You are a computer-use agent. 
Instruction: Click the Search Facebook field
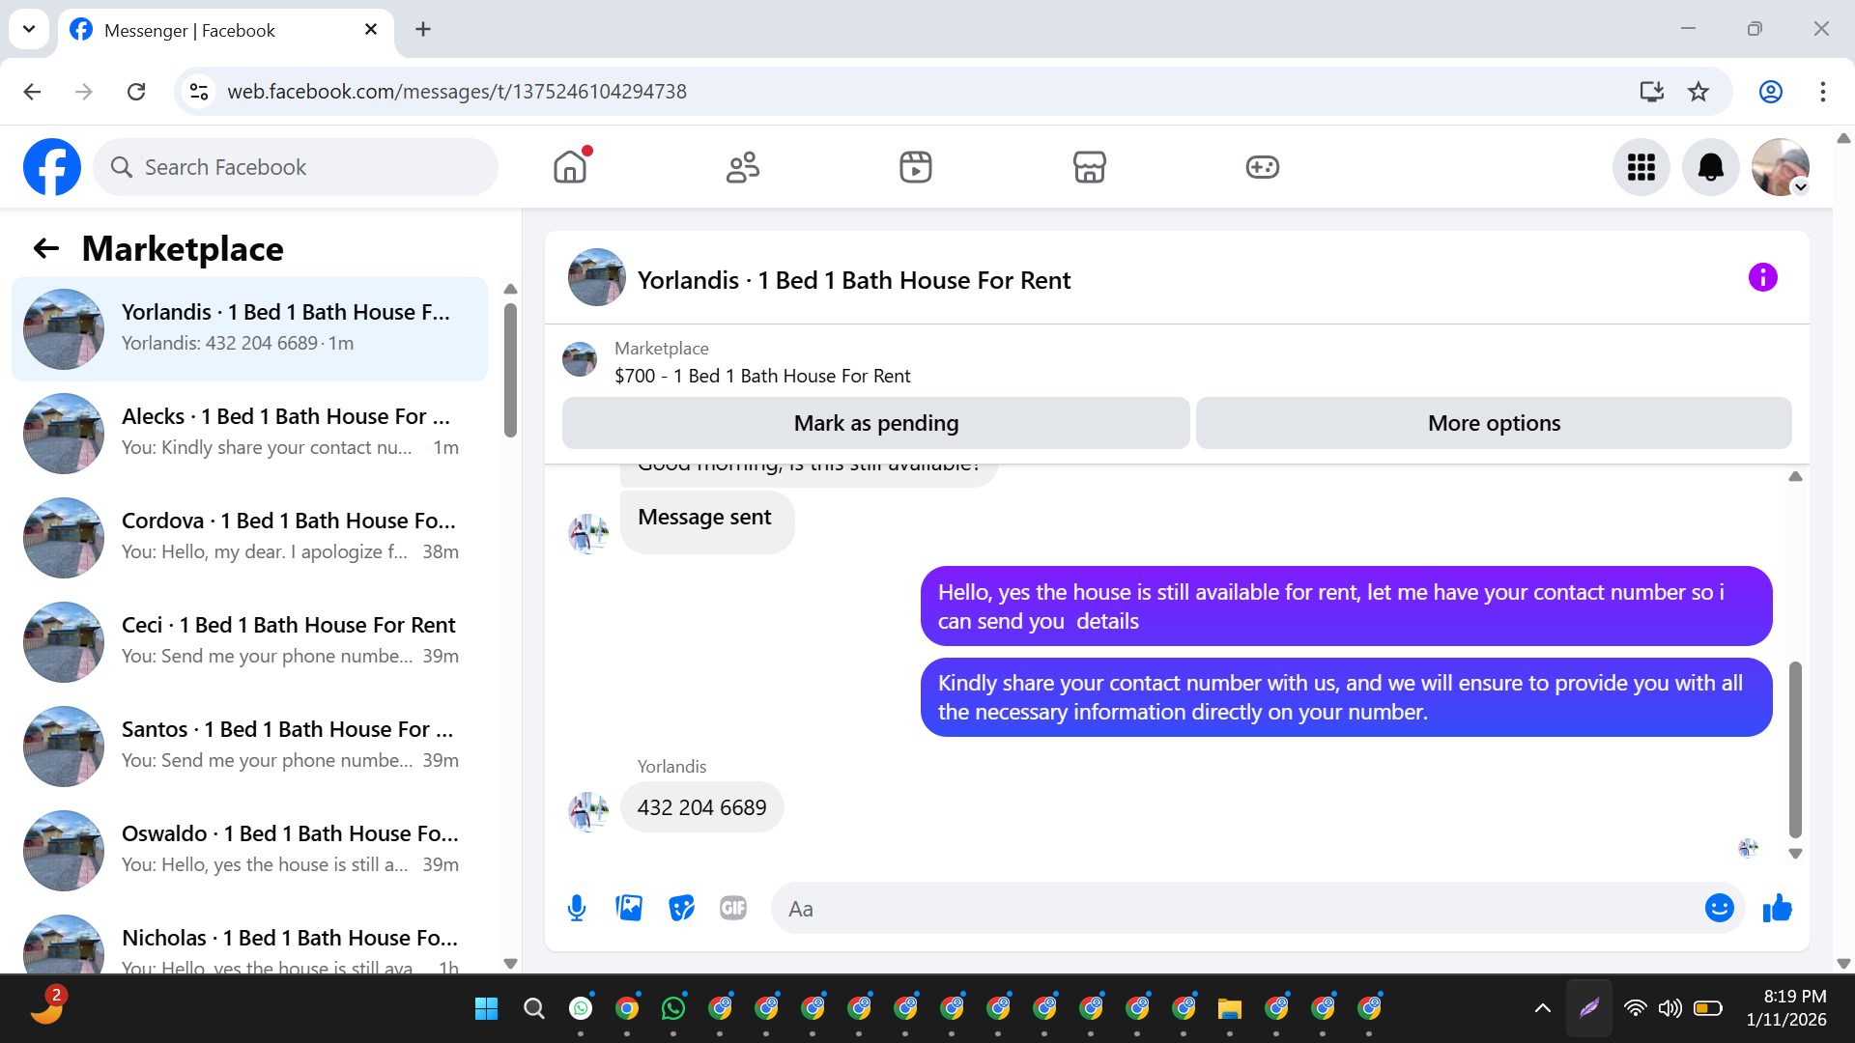coord(296,167)
